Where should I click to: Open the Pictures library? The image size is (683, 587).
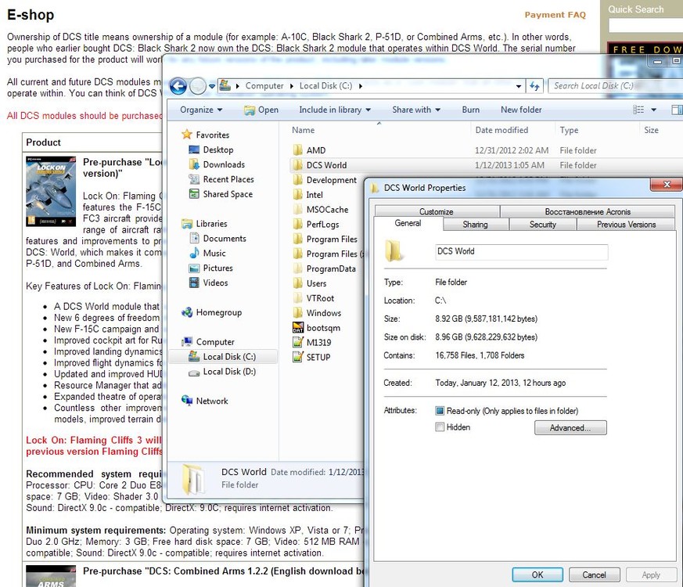(x=210, y=268)
